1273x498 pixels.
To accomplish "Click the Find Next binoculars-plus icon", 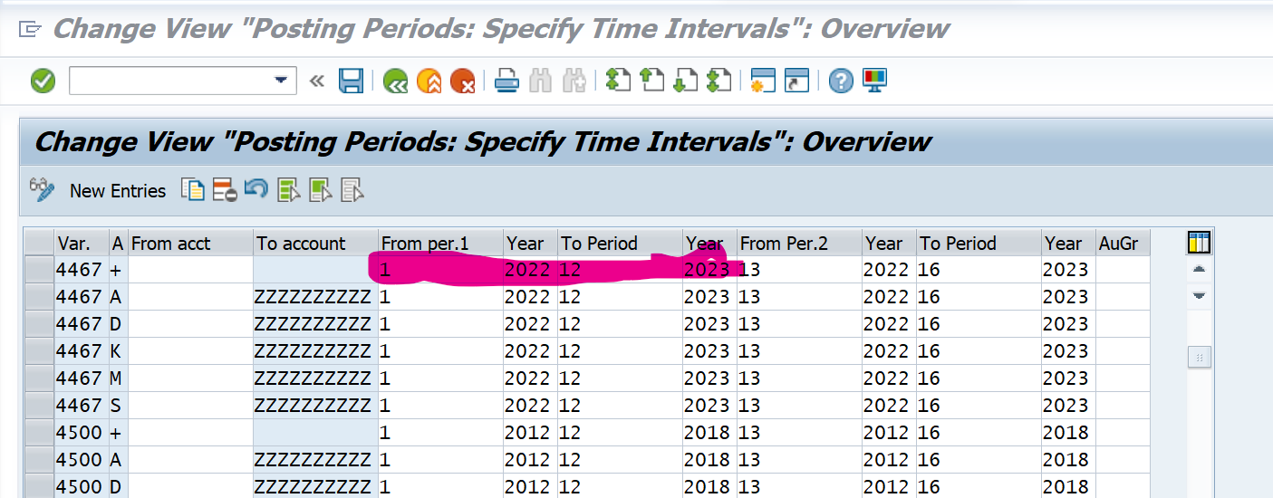I will (x=574, y=81).
